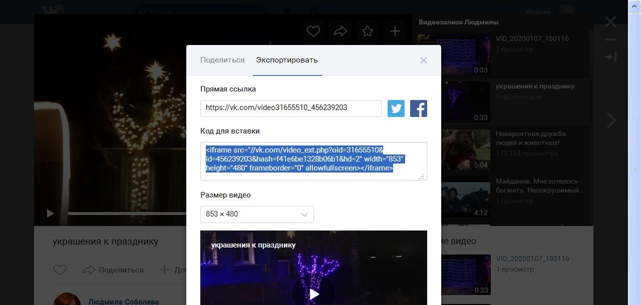Viewport: 641px width, 305px height.
Task: Click the preview title украшения к празднику
Action: [x=253, y=245]
